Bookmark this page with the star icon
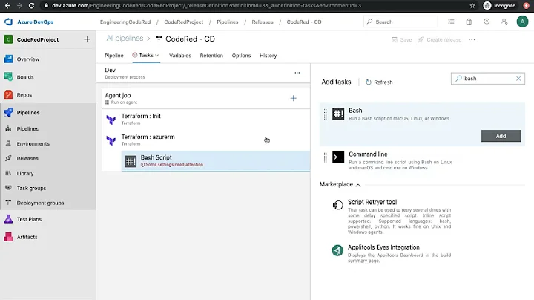 (472, 5)
